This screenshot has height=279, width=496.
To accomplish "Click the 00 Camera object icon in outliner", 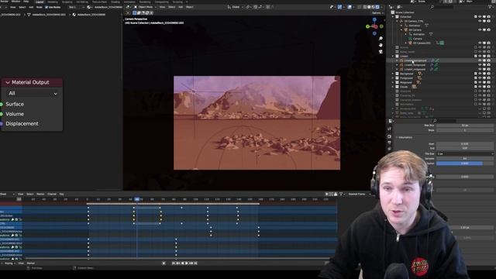I will (406, 29).
